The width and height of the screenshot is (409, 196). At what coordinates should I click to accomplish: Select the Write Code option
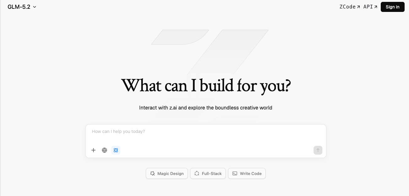(247, 173)
